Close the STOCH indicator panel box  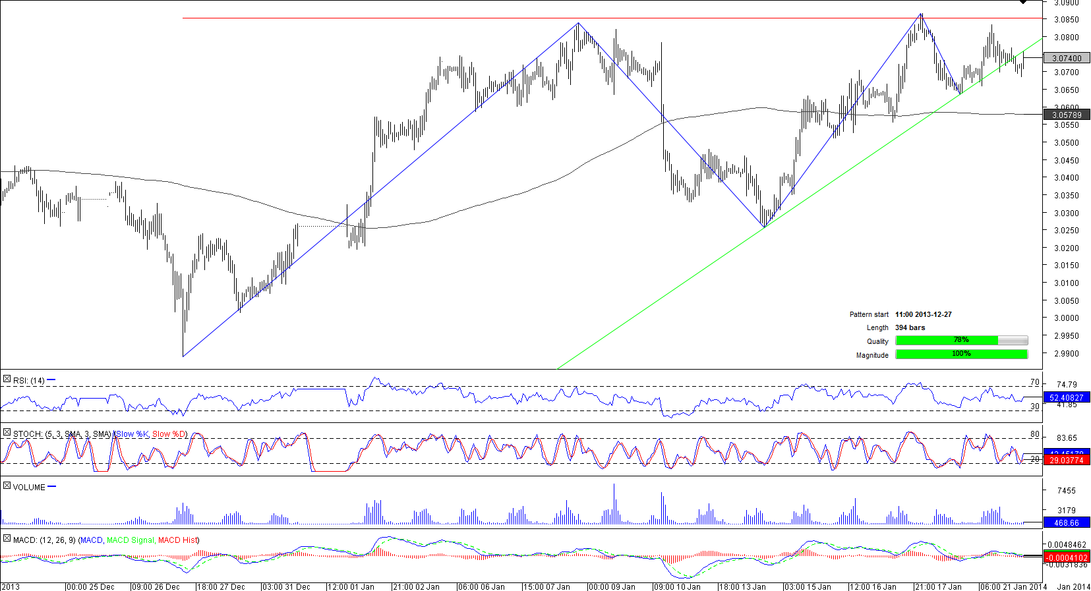pyautogui.click(x=7, y=433)
